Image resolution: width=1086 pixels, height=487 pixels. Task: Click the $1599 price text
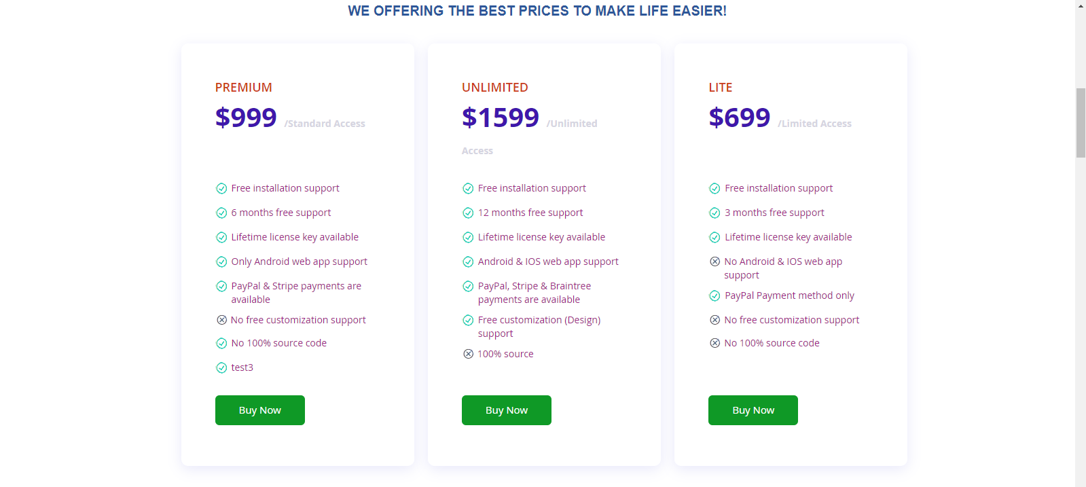point(501,118)
